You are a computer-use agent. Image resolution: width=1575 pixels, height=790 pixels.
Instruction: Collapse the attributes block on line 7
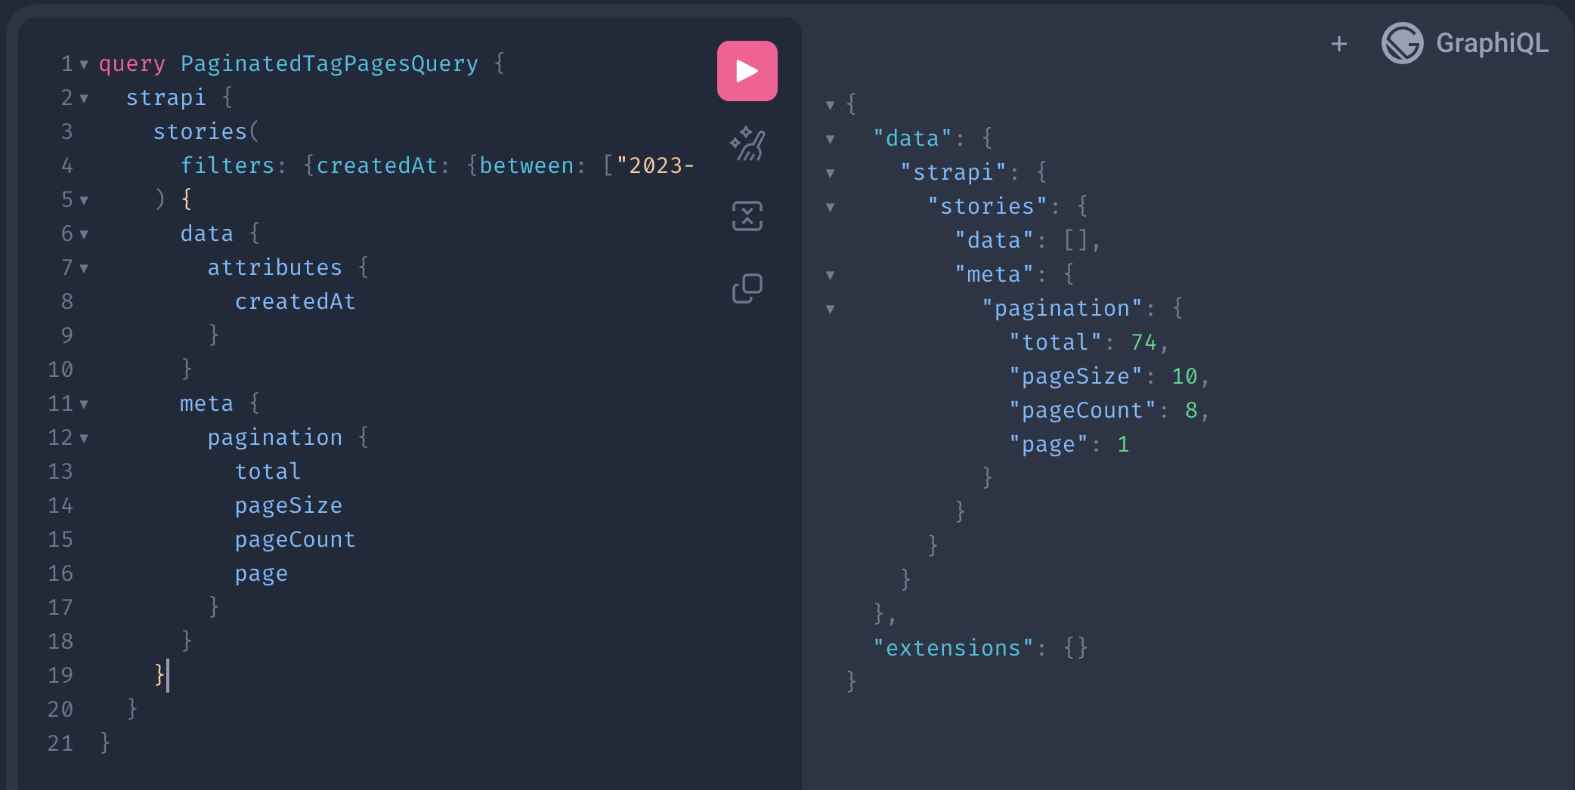click(83, 268)
